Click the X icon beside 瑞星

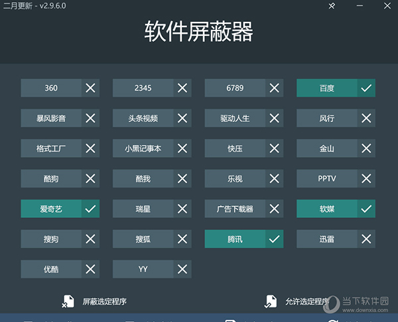pos(182,209)
